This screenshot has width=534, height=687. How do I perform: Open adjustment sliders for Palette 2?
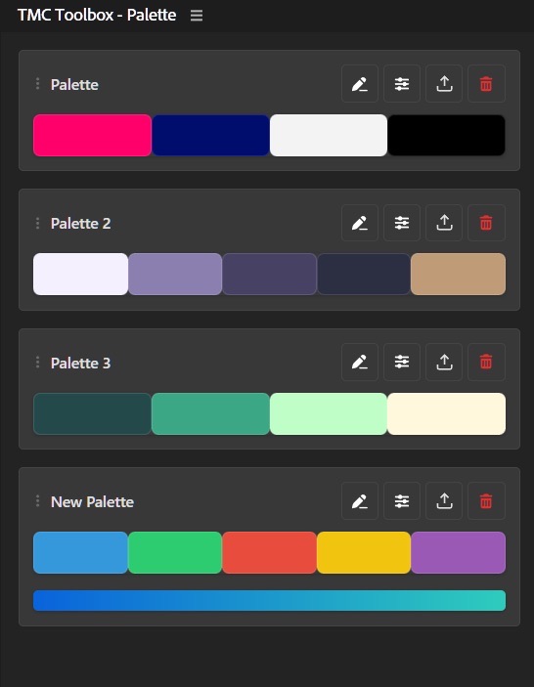click(x=402, y=223)
